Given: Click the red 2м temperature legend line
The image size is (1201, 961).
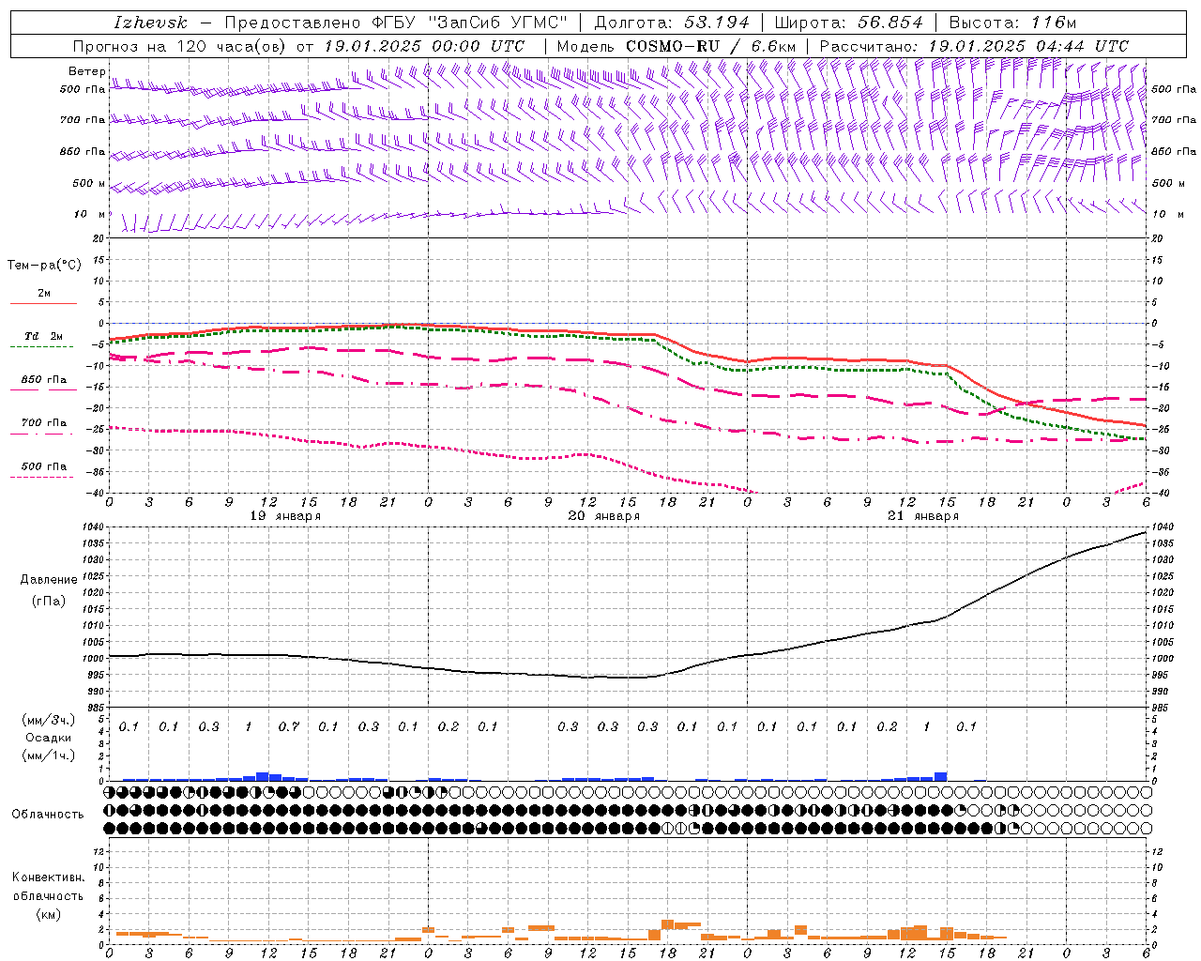Looking at the screenshot, I should pyautogui.click(x=43, y=303).
